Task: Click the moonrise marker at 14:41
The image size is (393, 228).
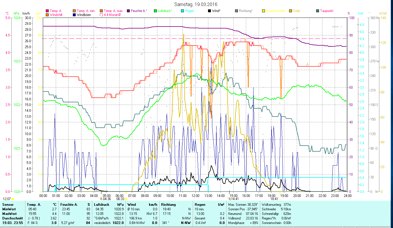Action: pyautogui.click(x=230, y=199)
